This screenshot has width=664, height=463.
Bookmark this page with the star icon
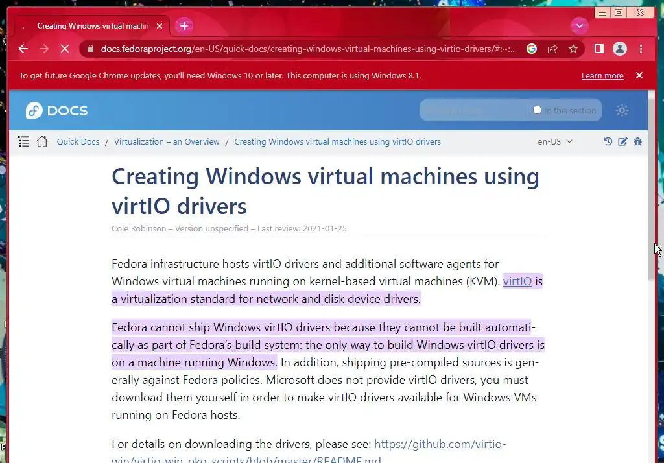tap(573, 49)
